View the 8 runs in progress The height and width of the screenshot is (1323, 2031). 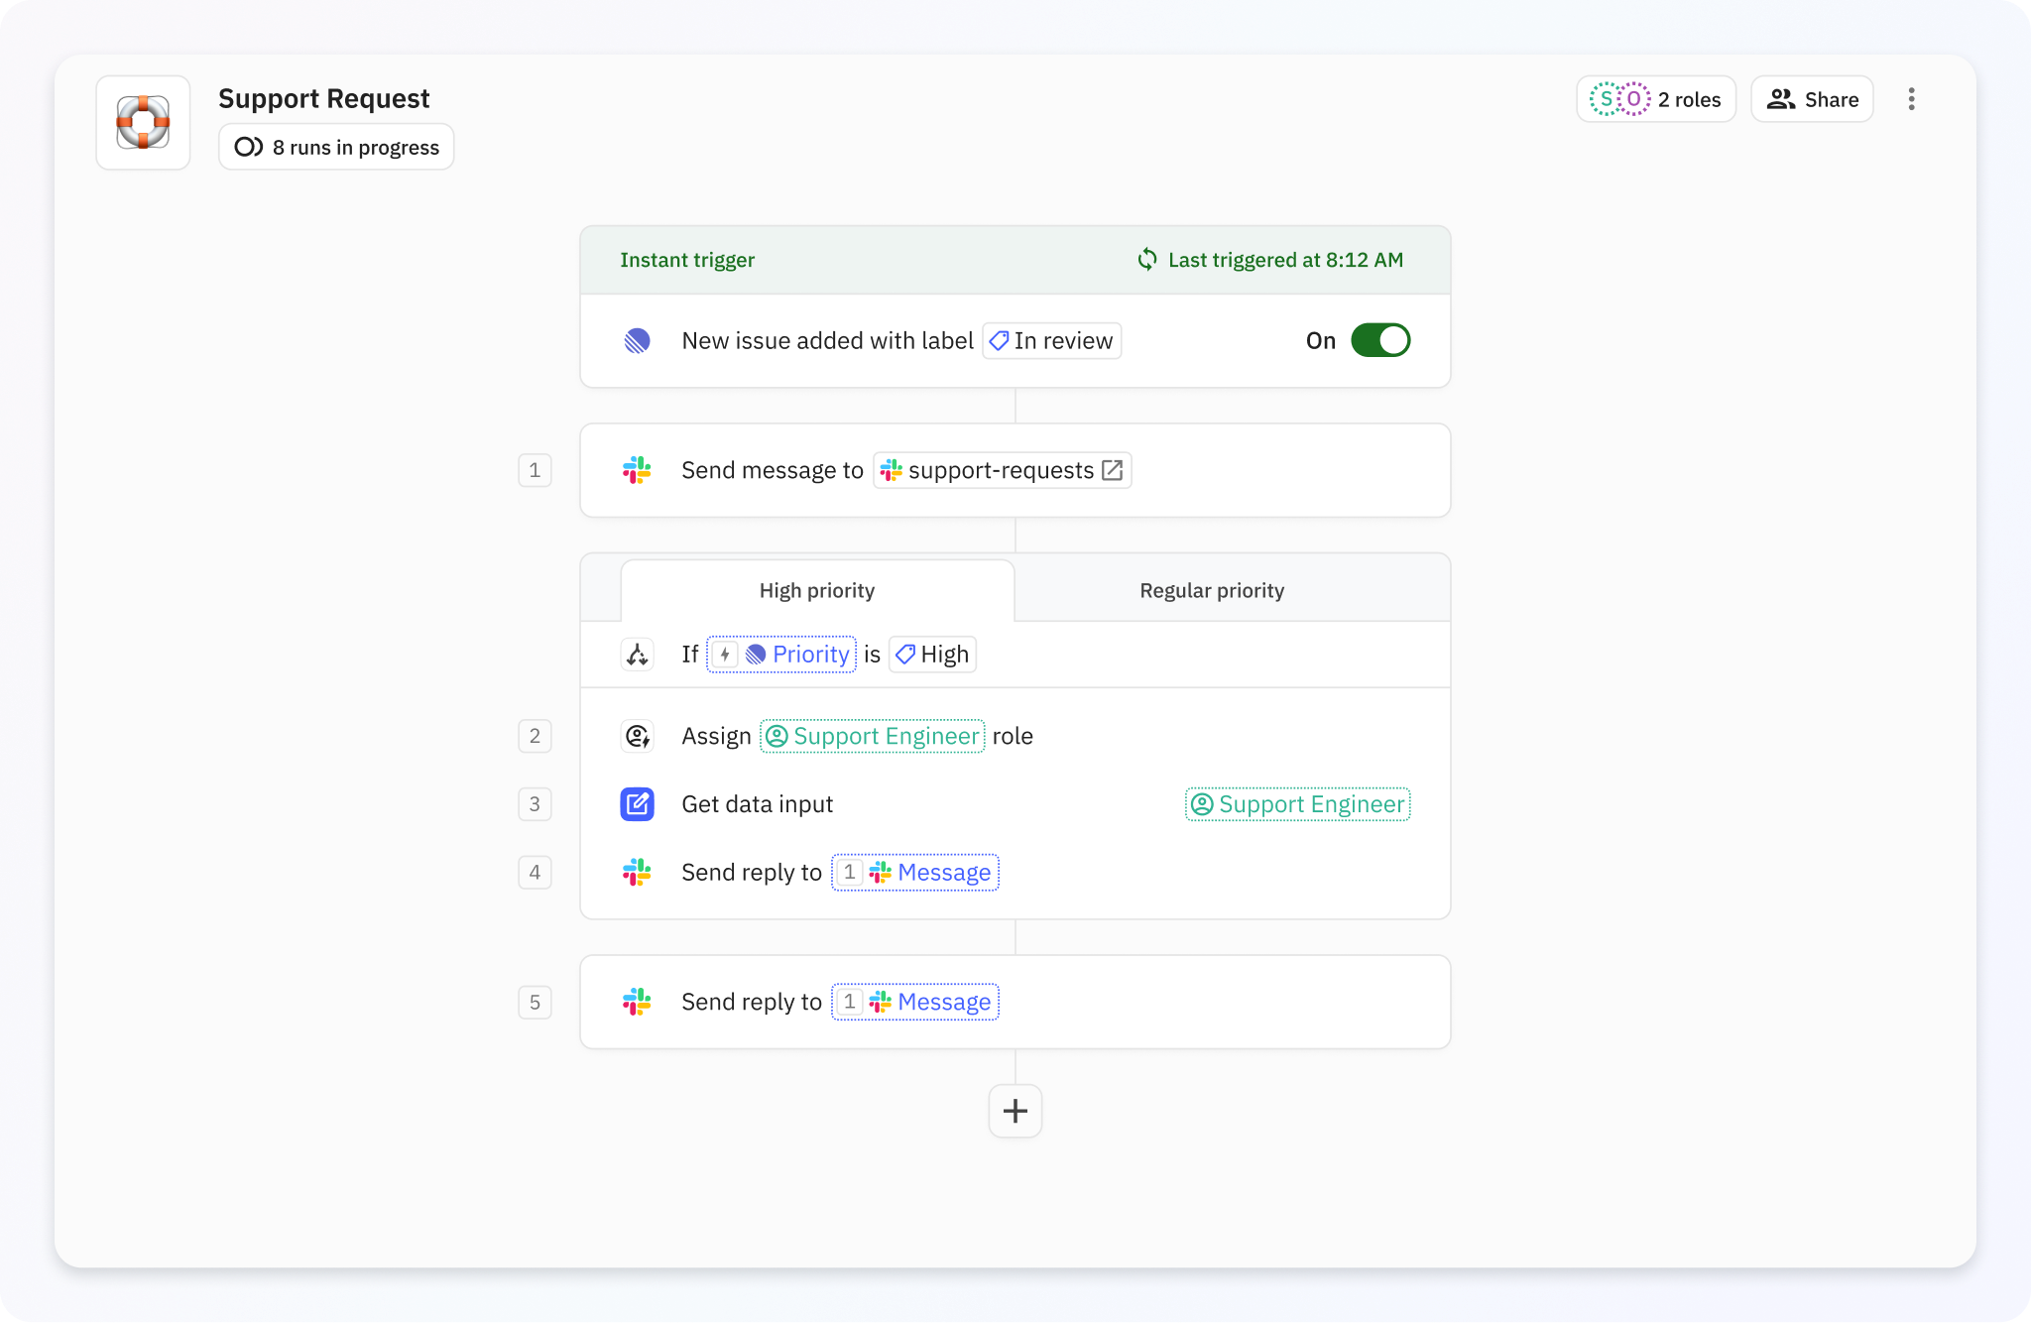pos(336,147)
